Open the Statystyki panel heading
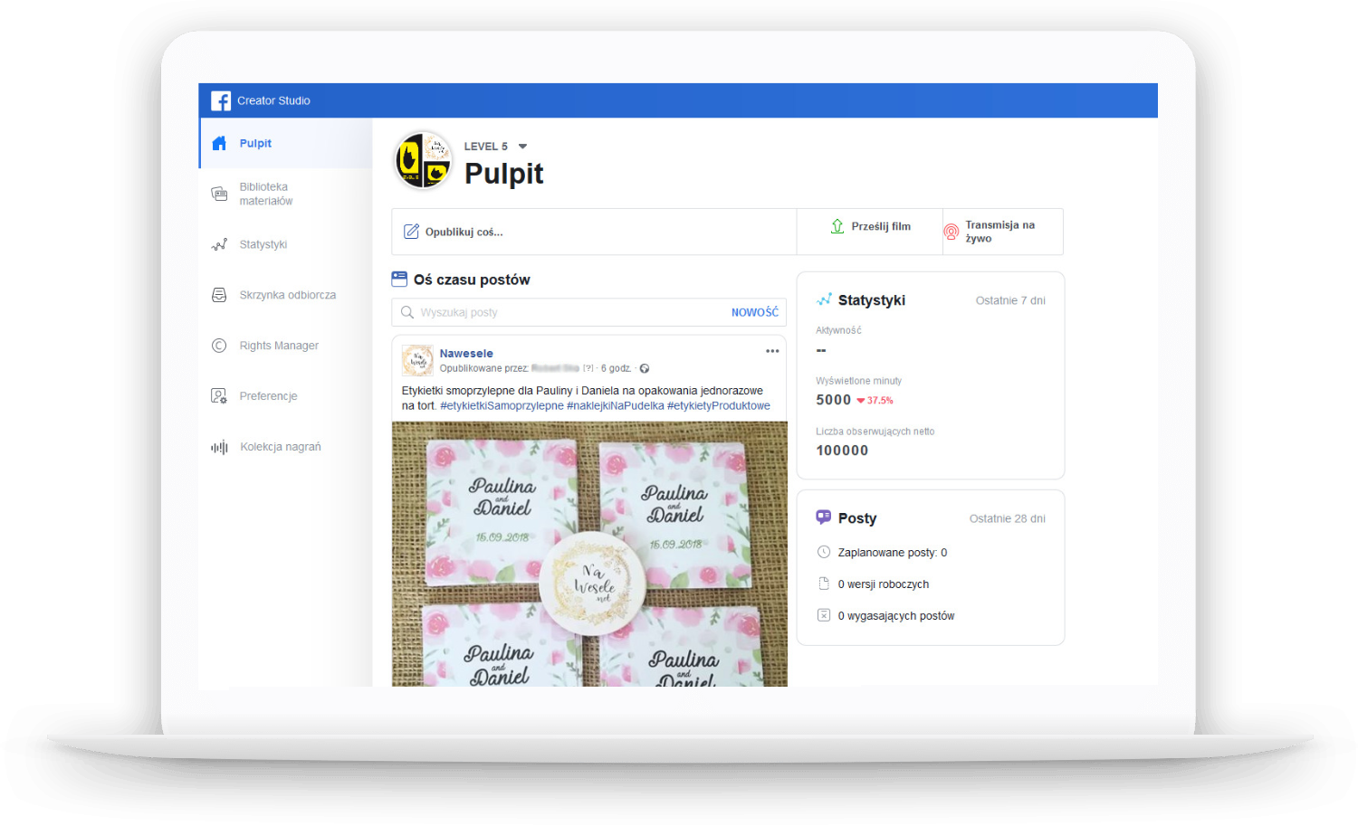Screen dimensions: 1358x826 [871, 300]
